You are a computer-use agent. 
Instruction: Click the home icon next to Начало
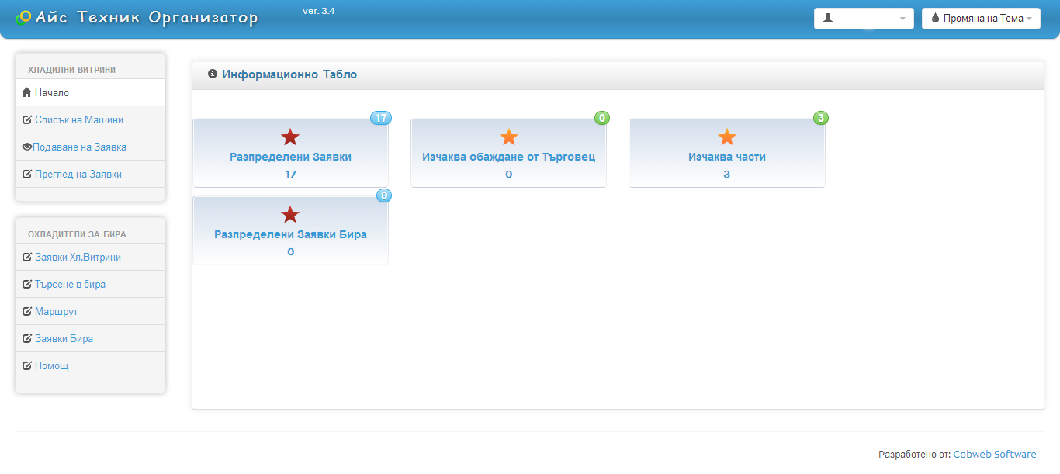pyautogui.click(x=26, y=93)
